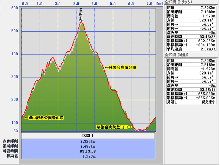
Task: Click the 600 elevation axis label
Action: pos(15,8)
